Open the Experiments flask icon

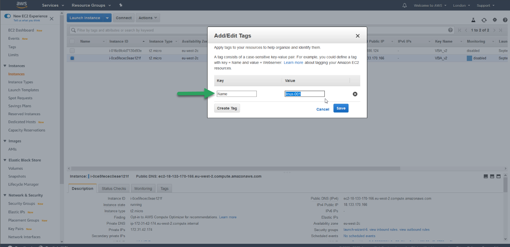pos(473,20)
